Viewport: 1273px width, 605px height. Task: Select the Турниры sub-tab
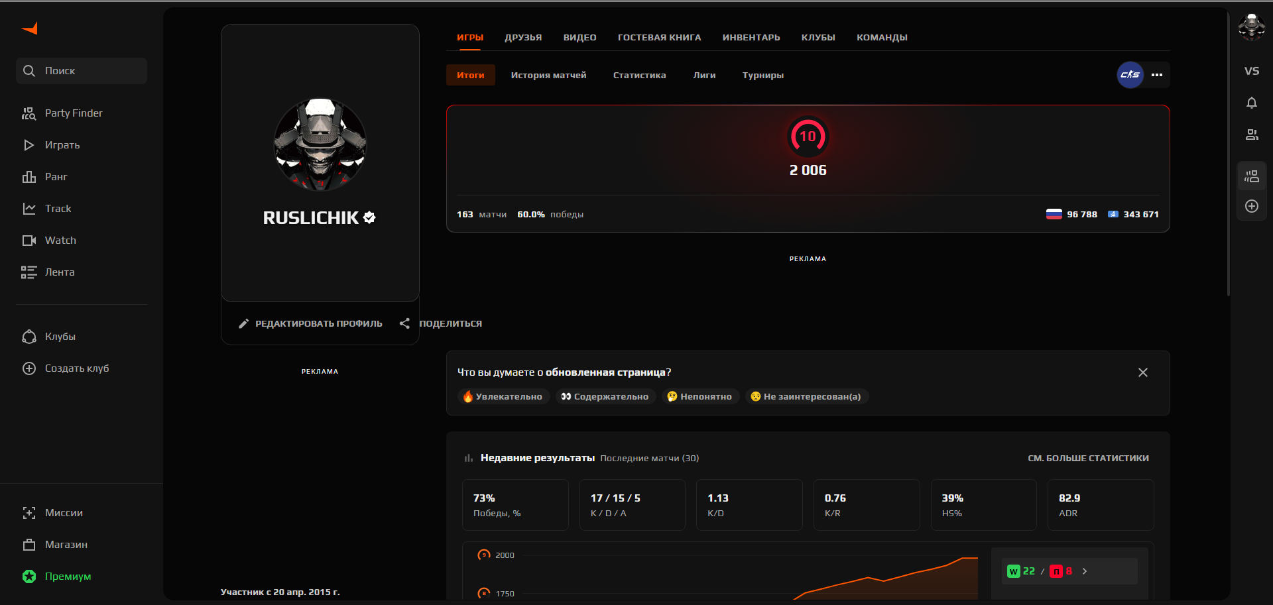point(763,76)
